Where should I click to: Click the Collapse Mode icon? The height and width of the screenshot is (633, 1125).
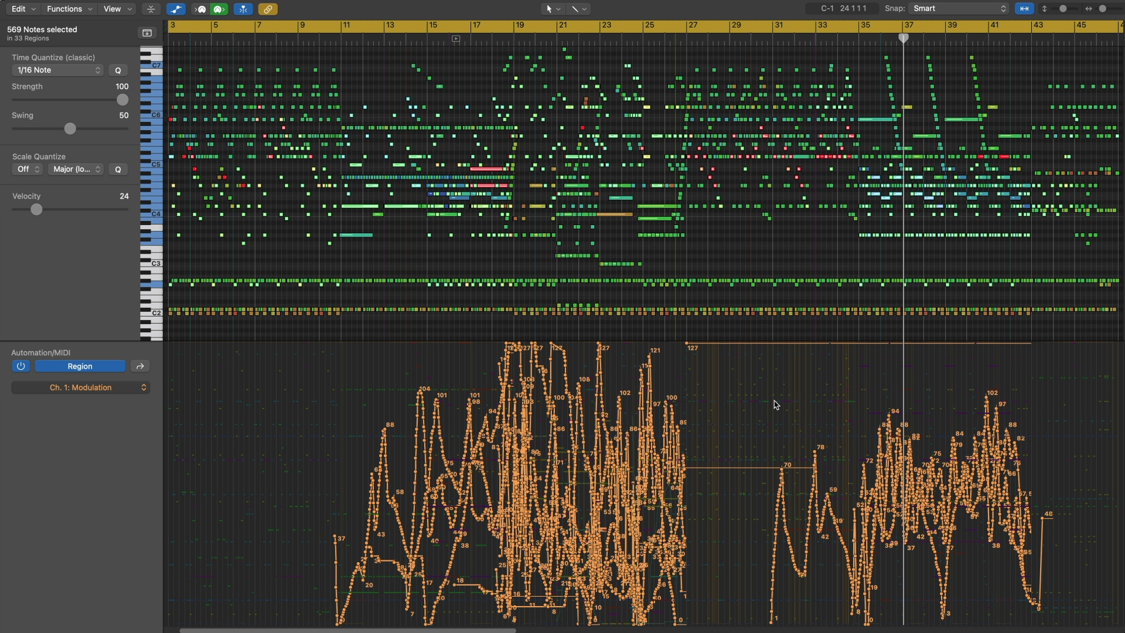point(151,9)
